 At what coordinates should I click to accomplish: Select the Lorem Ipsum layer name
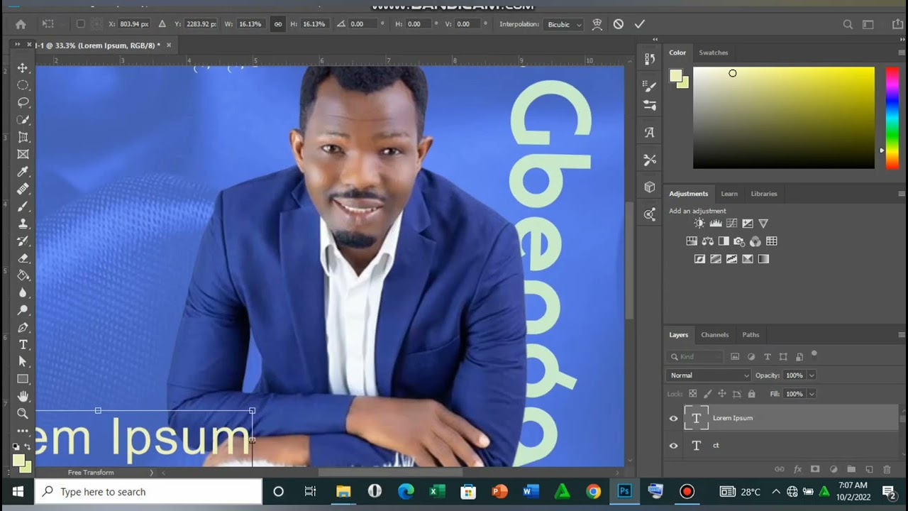[x=733, y=418]
